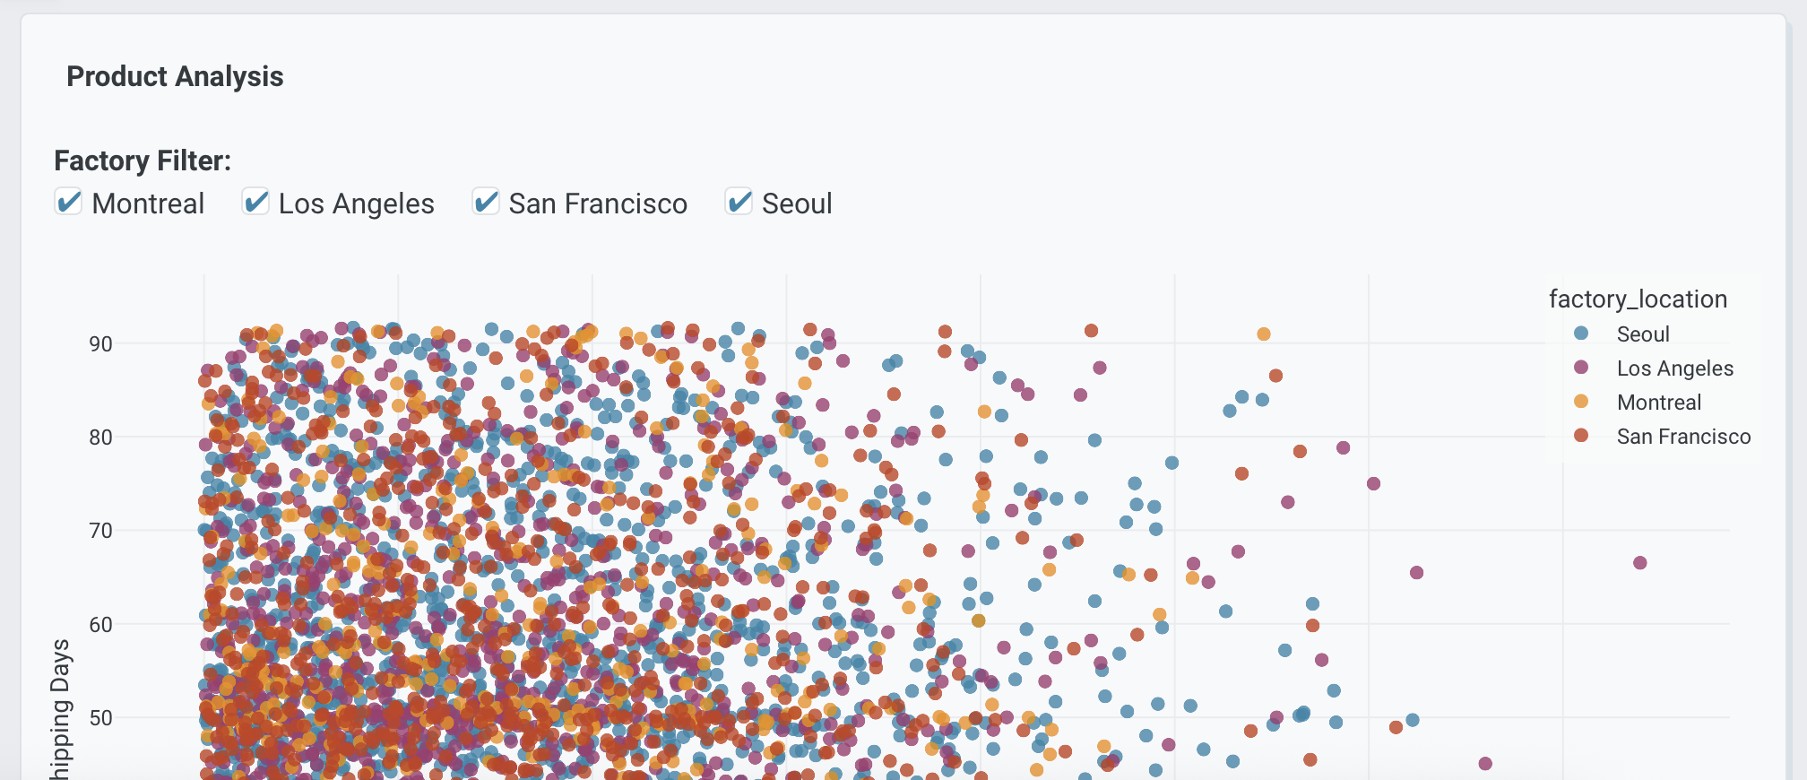Click the 50 y-axis tick label
Screen dimensions: 1807x780
pos(100,718)
